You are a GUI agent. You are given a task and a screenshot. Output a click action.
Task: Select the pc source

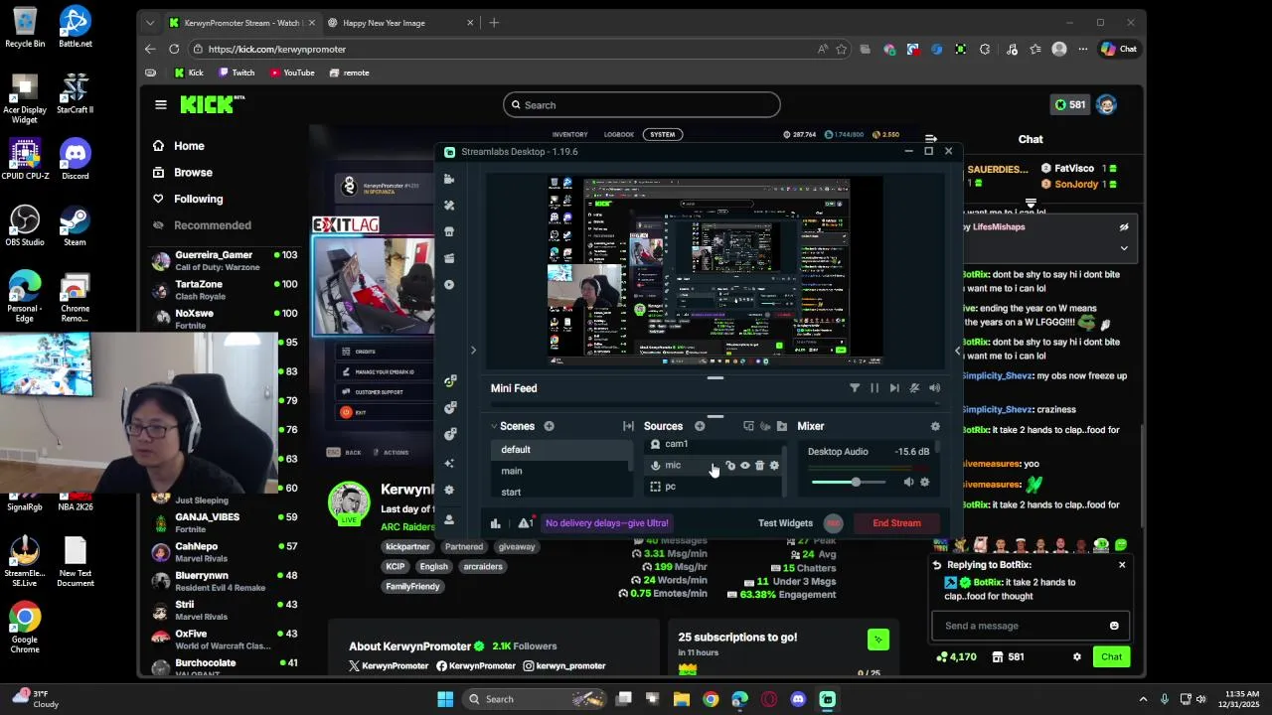714,487
